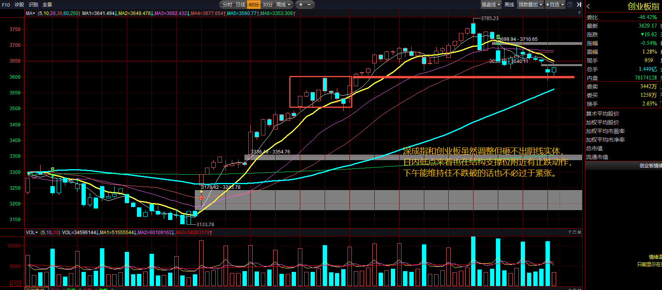This screenshot has width=662, height=290.
Task: Click the 画线 drawing button
Action: (x=509, y=5)
